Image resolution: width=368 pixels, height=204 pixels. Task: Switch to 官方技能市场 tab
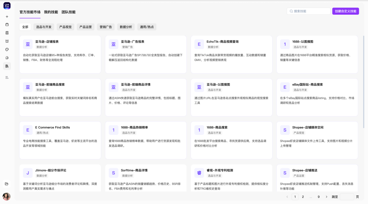(30, 12)
